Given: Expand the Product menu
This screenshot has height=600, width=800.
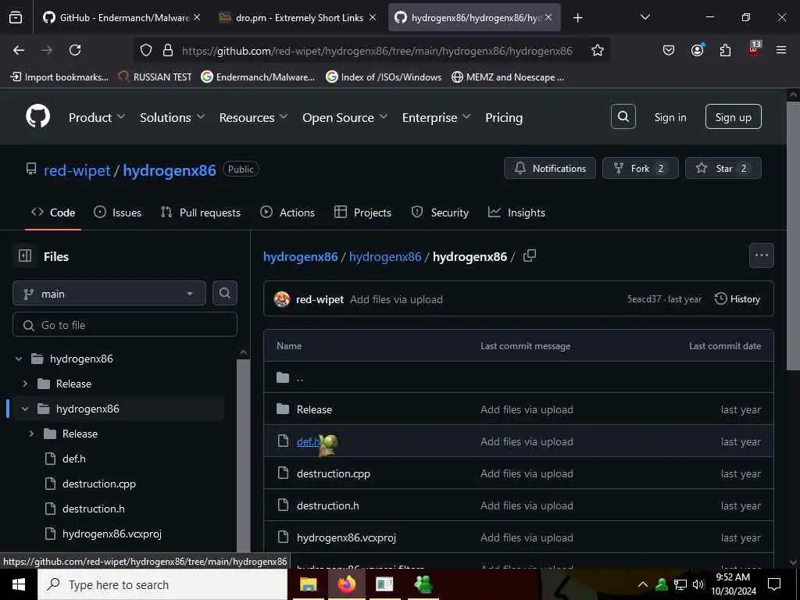Looking at the screenshot, I should [97, 117].
